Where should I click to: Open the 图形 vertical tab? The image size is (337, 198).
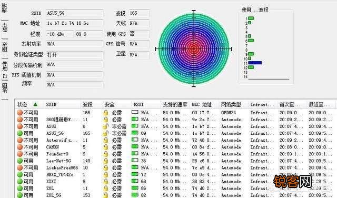click(x=5, y=47)
